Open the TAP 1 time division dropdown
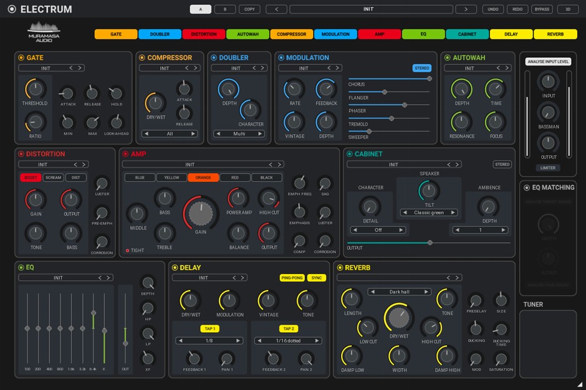This screenshot has height=390, width=586. coord(210,341)
